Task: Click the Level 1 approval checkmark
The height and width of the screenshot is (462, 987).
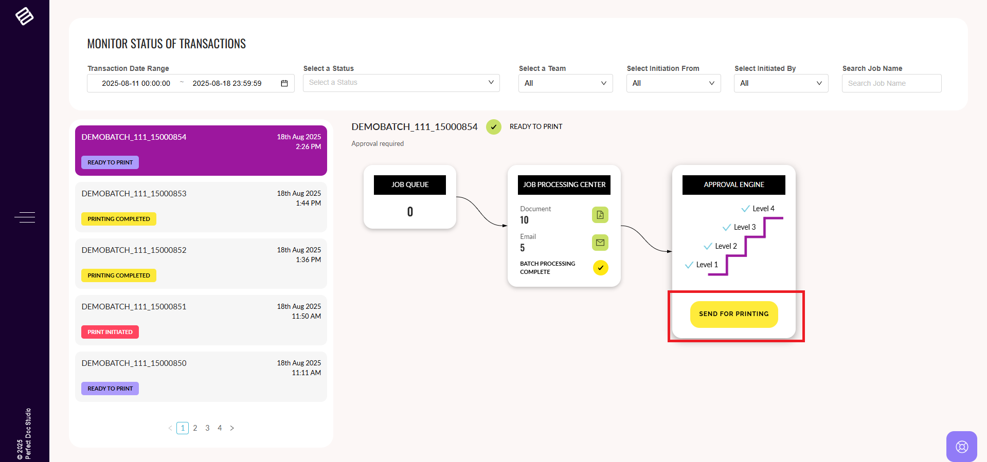Action: point(689,265)
